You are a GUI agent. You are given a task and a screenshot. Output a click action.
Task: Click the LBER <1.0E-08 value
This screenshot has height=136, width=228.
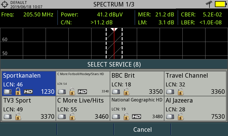click(x=211, y=22)
